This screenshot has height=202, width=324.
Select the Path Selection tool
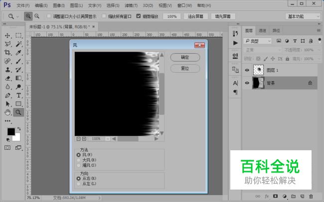[x=7, y=104]
